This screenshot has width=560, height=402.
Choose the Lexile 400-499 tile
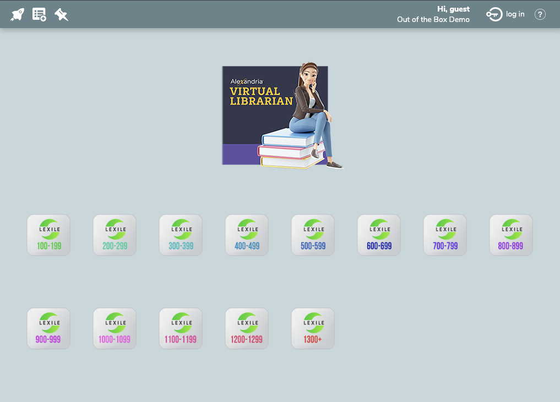click(247, 235)
